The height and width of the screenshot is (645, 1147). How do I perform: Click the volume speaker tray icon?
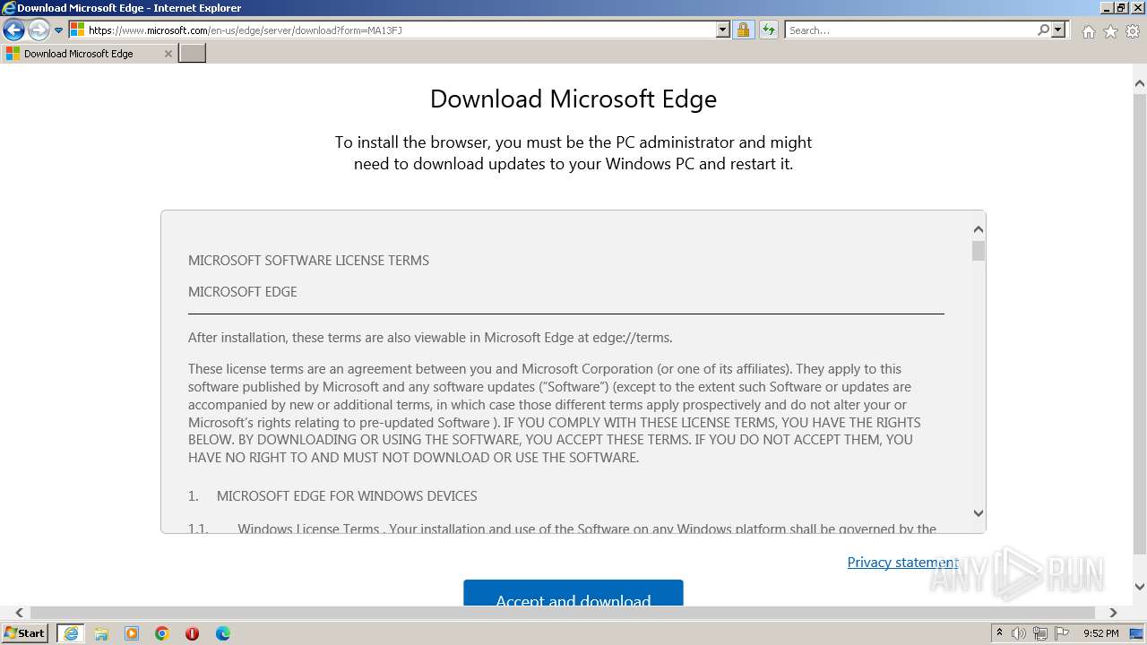(1019, 633)
